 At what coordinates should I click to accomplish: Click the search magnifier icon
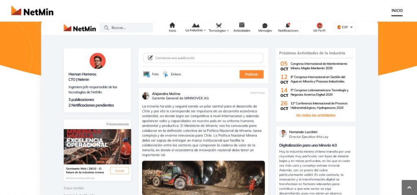(x=106, y=28)
